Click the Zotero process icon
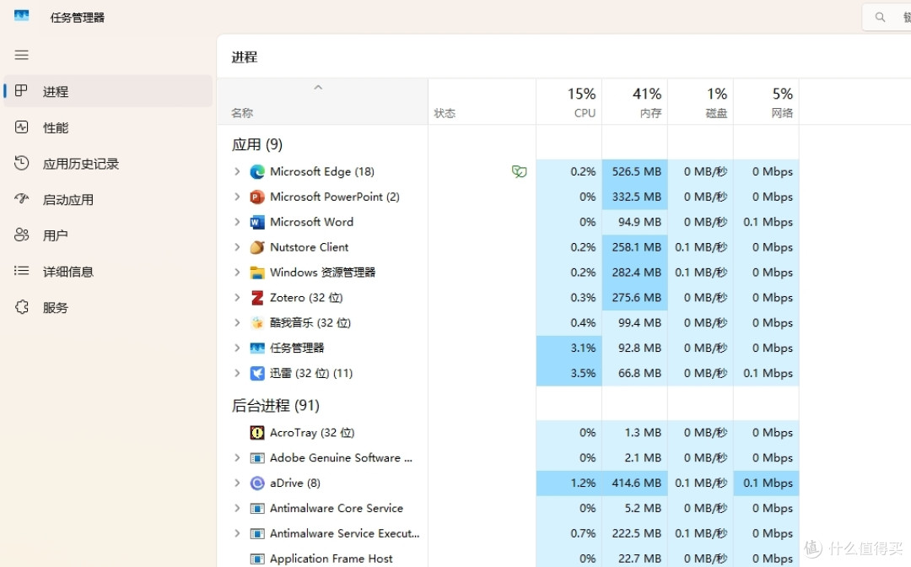The width and height of the screenshot is (911, 567). click(x=256, y=298)
